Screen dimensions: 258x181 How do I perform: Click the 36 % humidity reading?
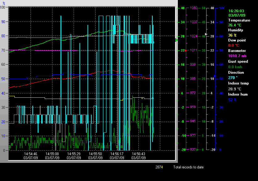tap(232, 35)
